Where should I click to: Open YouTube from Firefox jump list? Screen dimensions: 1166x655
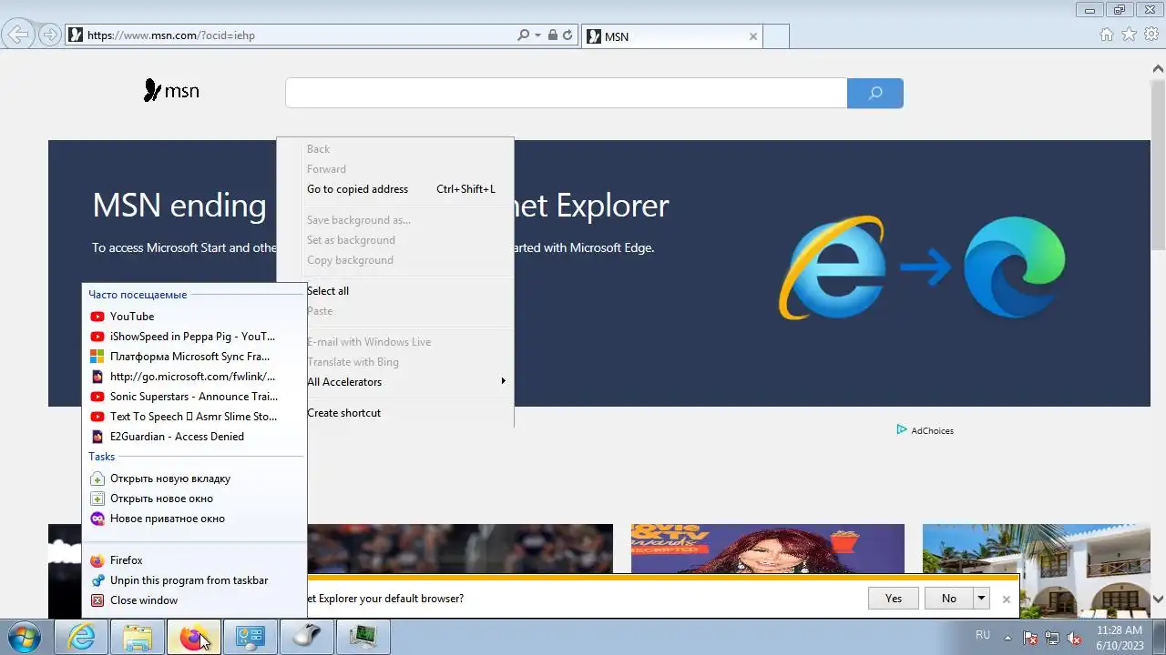(x=194, y=317)
